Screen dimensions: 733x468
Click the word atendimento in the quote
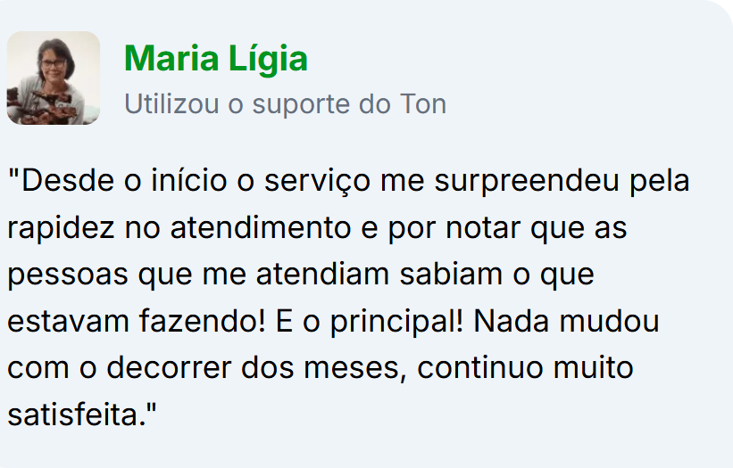[x=261, y=227]
